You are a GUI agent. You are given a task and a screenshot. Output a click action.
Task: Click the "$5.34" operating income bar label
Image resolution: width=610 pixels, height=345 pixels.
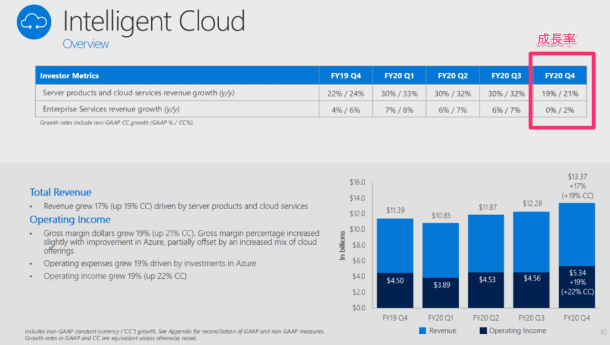[x=577, y=273]
